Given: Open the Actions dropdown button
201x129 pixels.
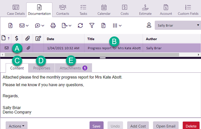Looking at the screenshot, I should tap(17, 126).
